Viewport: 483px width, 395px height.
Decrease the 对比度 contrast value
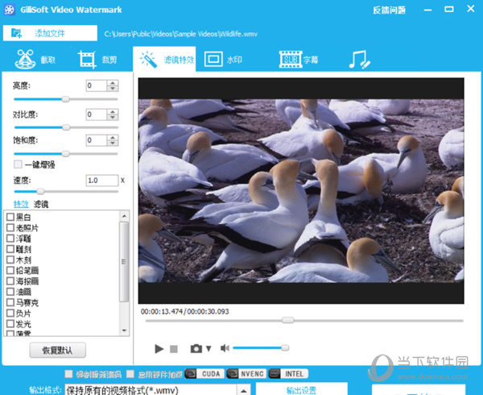pos(113,118)
